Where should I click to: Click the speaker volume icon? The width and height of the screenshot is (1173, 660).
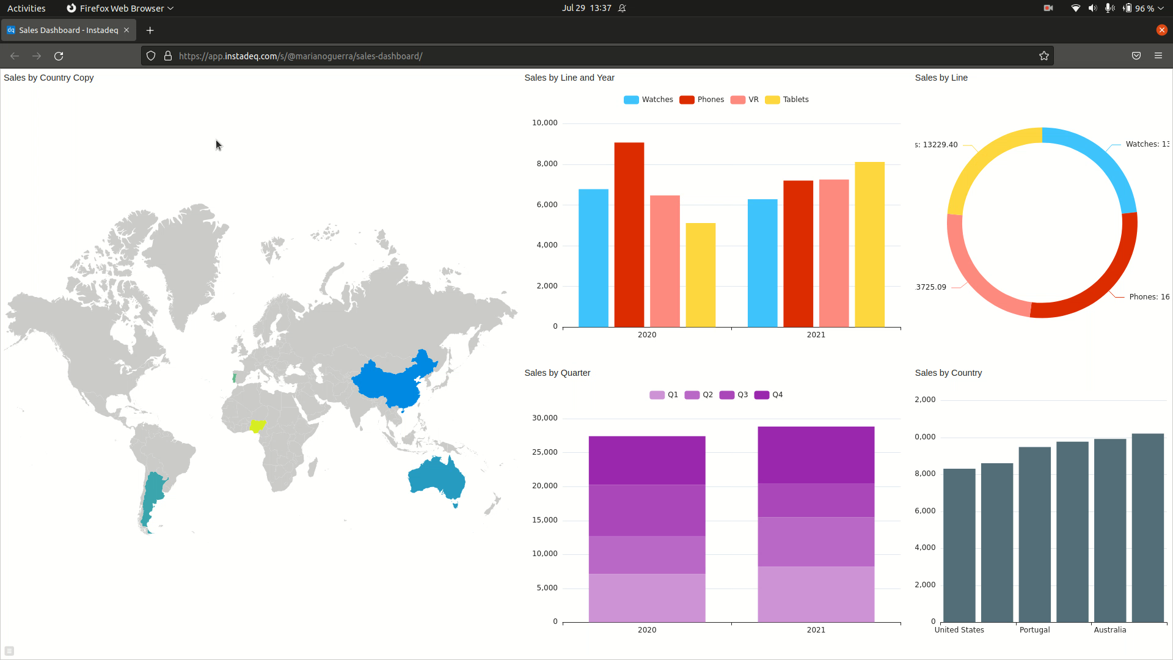point(1092,8)
